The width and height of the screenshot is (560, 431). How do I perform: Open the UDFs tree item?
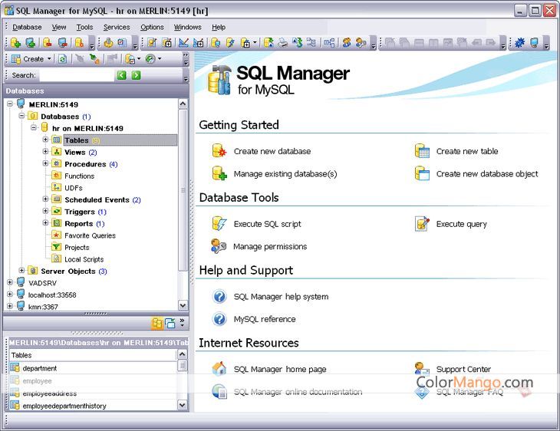74,188
